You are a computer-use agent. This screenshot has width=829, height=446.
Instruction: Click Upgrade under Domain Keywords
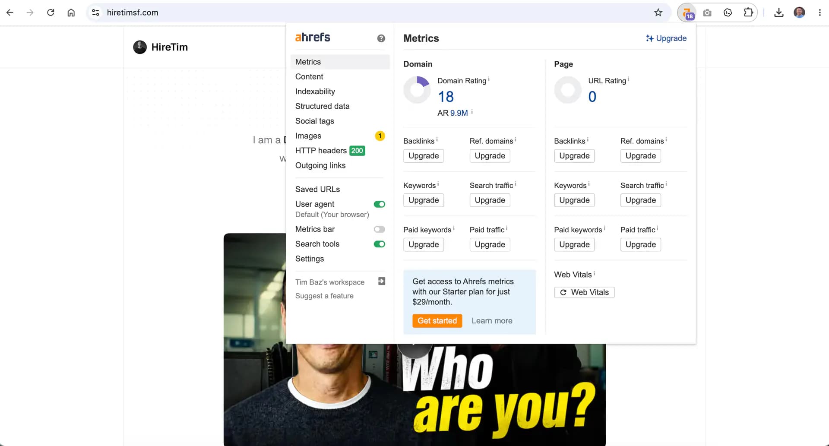click(x=424, y=200)
